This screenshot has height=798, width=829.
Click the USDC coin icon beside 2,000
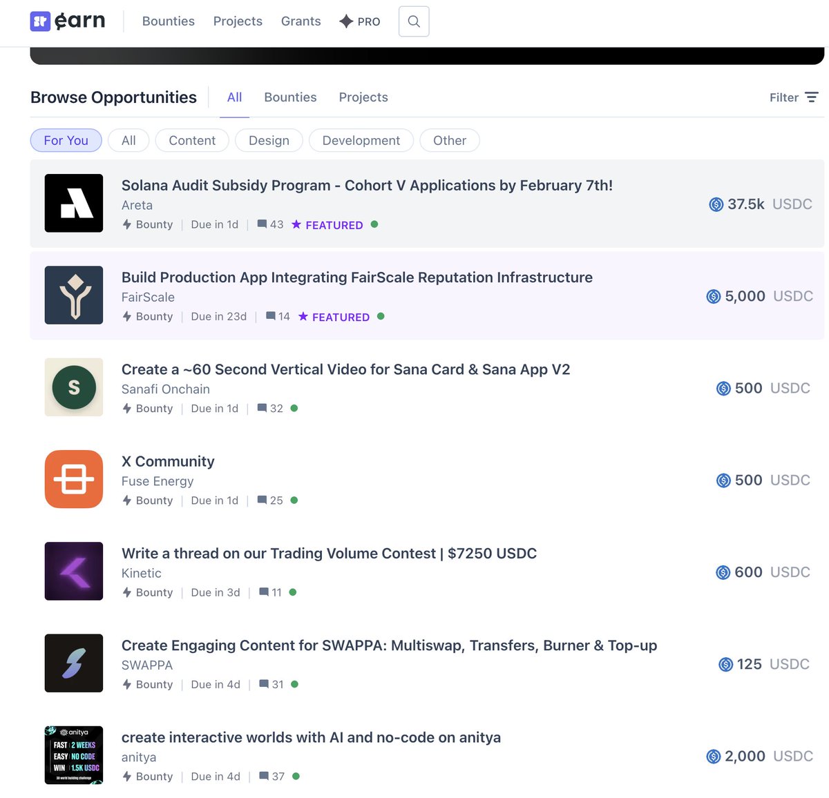coord(714,757)
